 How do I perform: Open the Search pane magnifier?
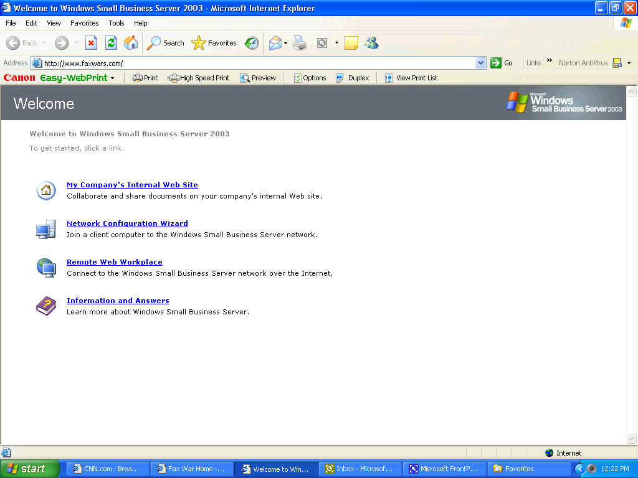click(x=154, y=43)
